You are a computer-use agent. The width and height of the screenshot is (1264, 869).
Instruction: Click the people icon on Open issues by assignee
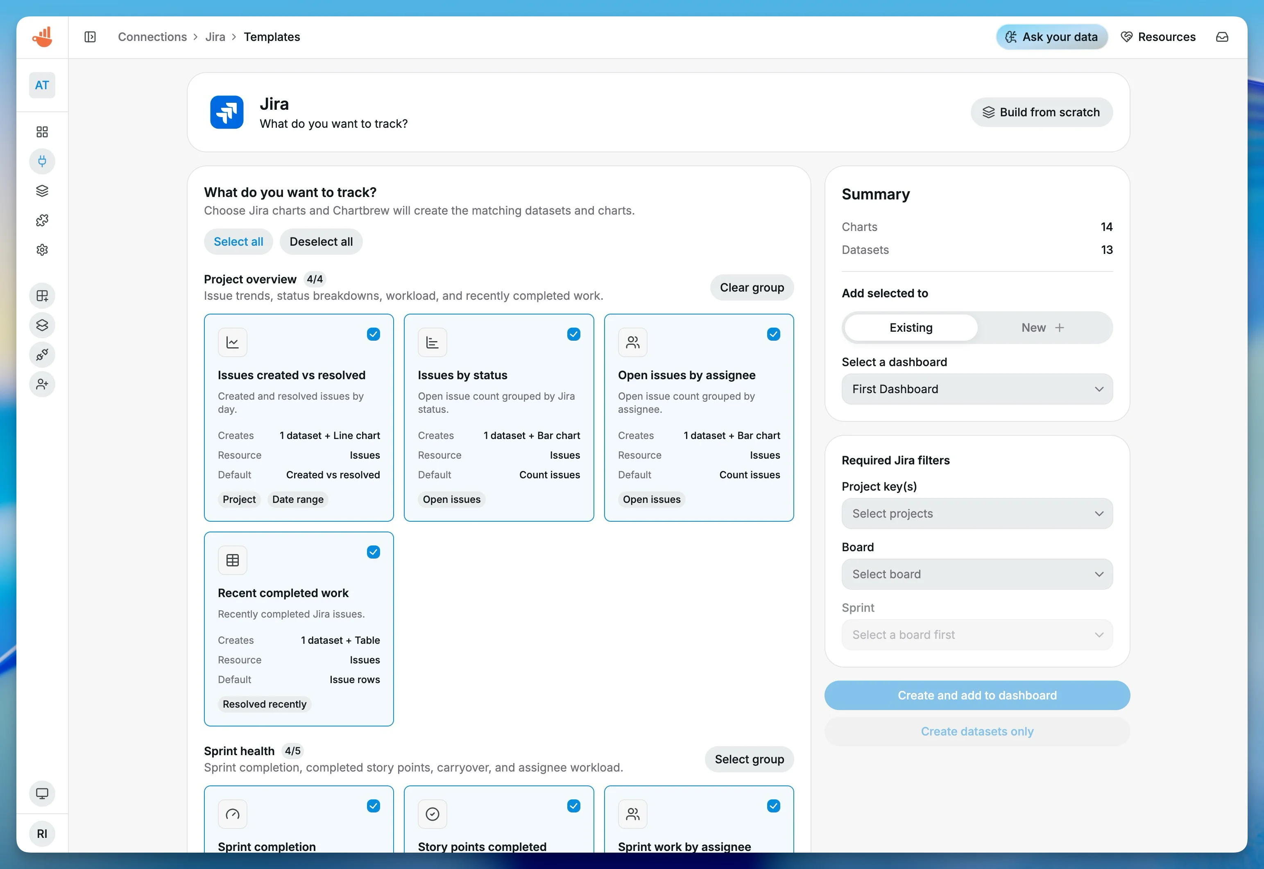click(x=632, y=342)
